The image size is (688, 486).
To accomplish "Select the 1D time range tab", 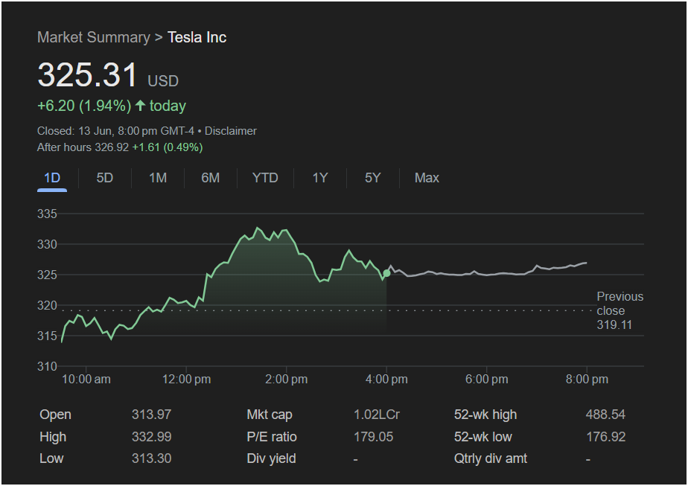I will click(52, 178).
